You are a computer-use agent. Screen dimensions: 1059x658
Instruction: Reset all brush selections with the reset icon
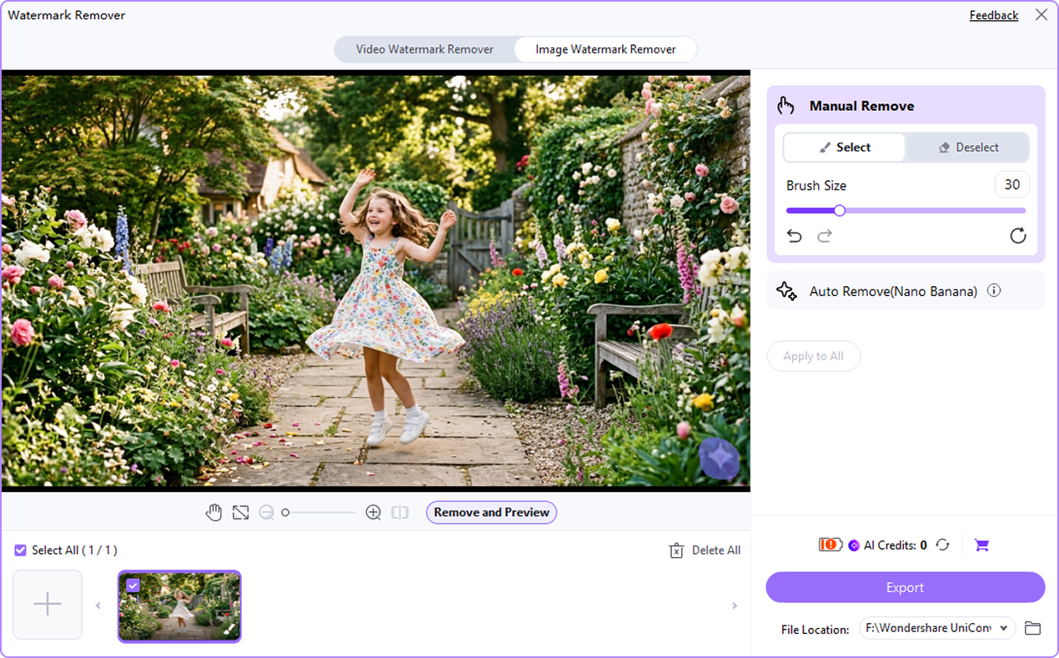click(1017, 236)
